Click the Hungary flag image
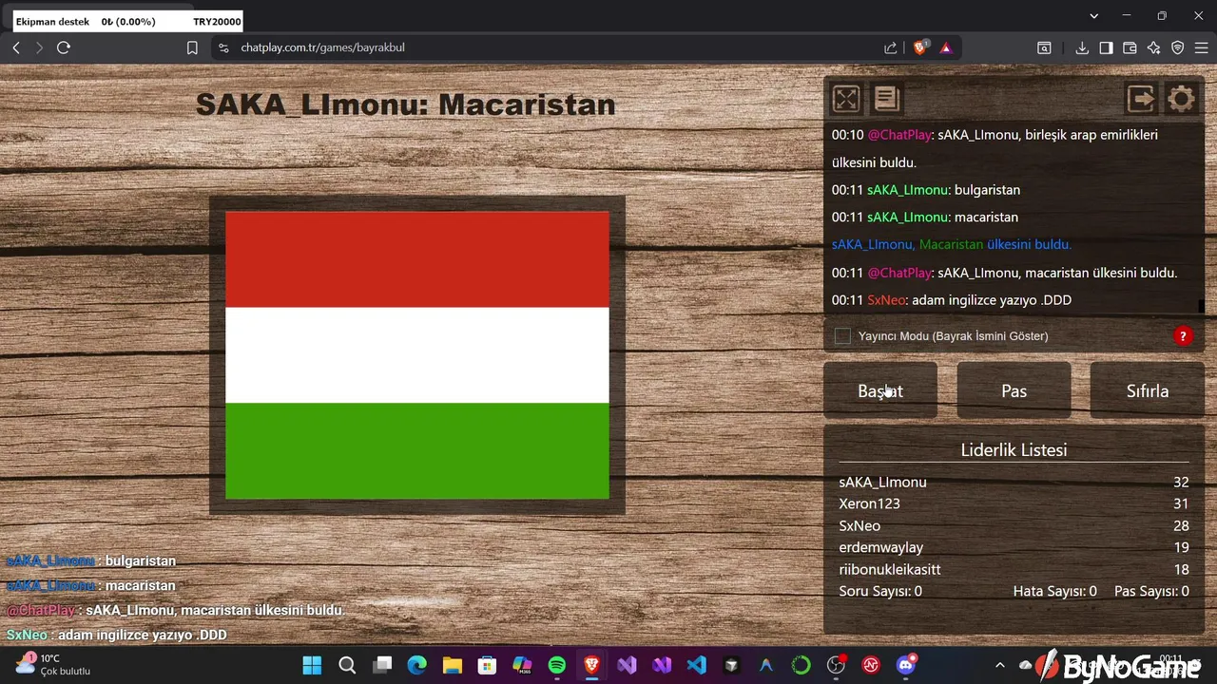This screenshot has width=1217, height=684. coord(417,355)
